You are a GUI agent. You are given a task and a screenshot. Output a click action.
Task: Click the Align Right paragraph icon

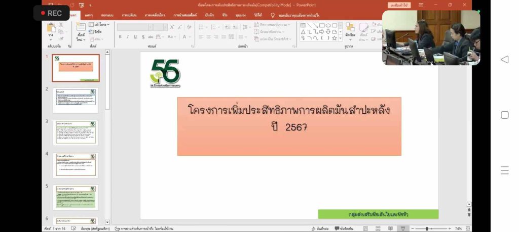(x=216, y=37)
